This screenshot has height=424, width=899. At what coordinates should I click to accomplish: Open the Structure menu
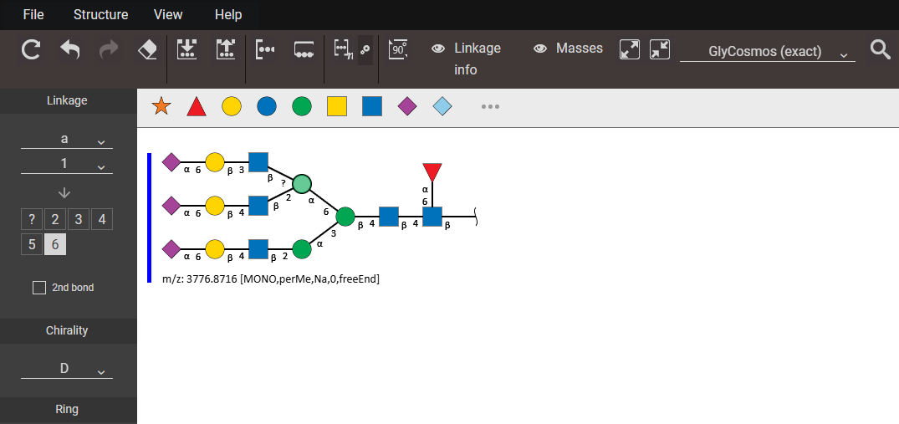click(x=100, y=14)
